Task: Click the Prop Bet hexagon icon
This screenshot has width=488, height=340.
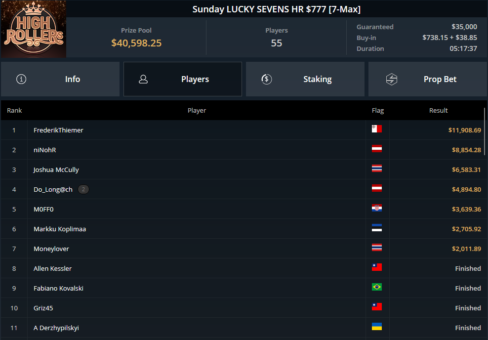Action: pyautogui.click(x=392, y=79)
